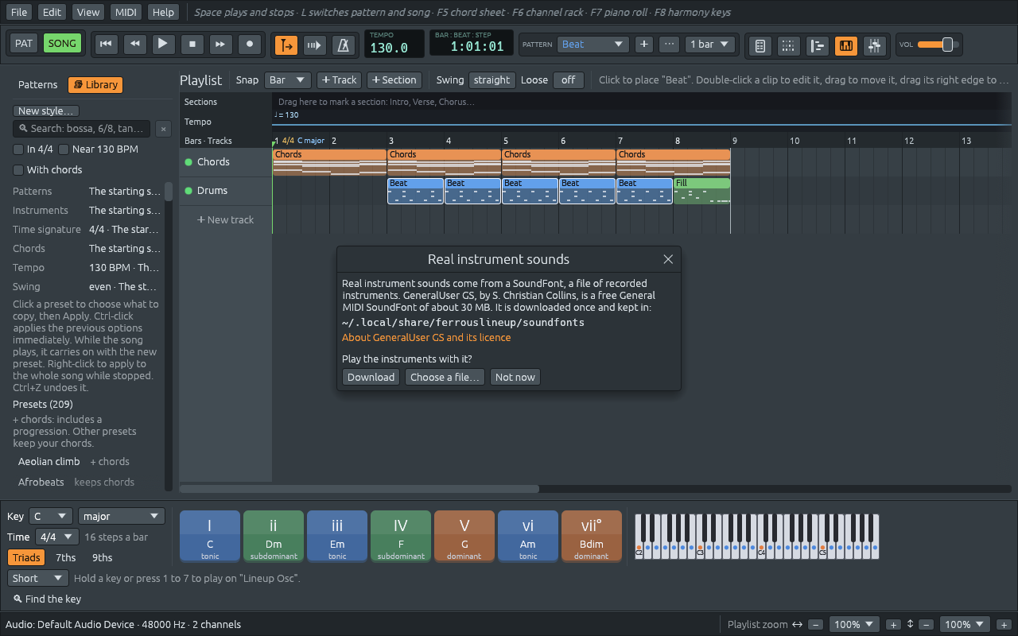Click the Download button in the dialog

[371, 378]
